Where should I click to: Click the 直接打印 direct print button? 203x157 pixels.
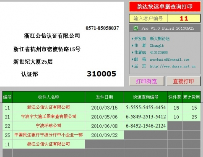tap(183, 81)
